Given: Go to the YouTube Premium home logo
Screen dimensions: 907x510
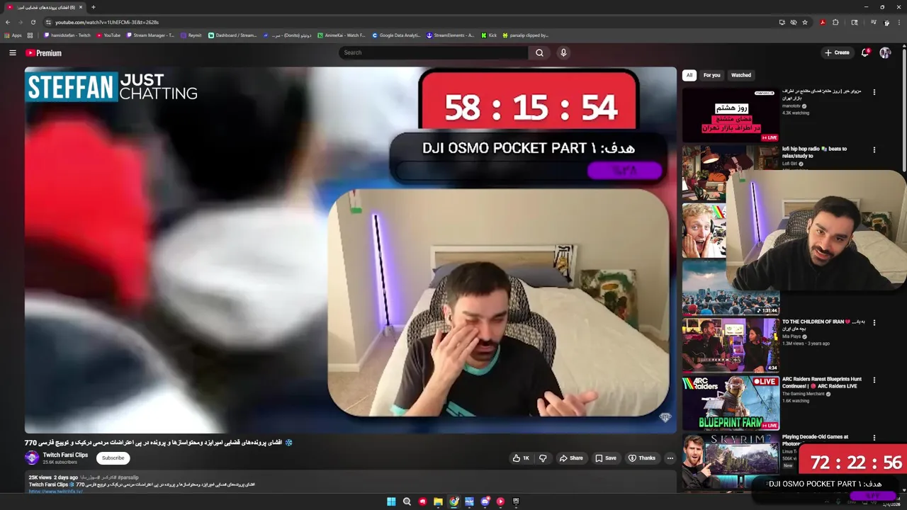Looking at the screenshot, I should 44,53.
